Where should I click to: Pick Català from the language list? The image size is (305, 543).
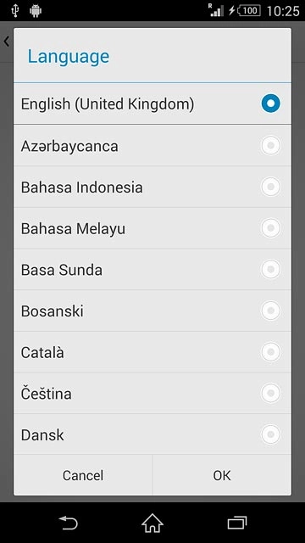point(152,352)
